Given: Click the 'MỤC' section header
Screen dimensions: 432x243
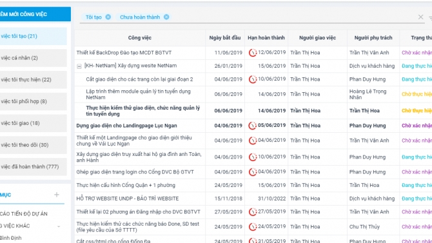Looking at the screenshot, I should tap(6, 195).
